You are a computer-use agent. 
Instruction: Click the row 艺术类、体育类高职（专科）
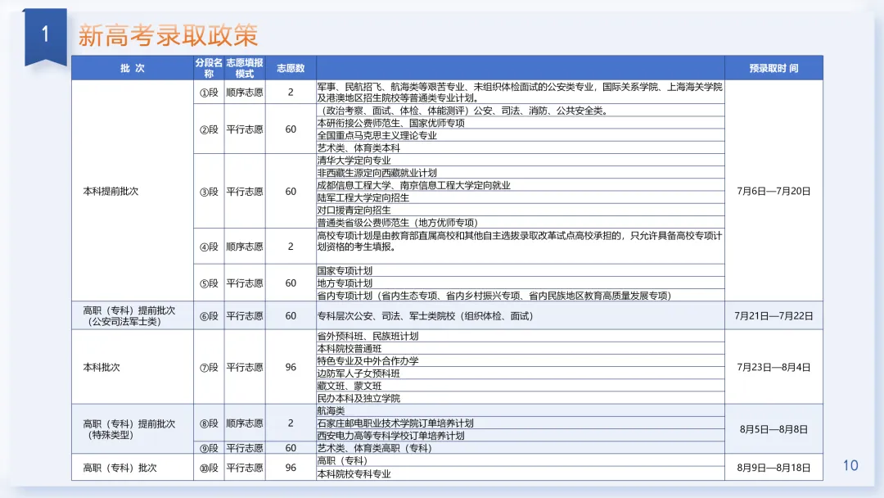click(521, 448)
